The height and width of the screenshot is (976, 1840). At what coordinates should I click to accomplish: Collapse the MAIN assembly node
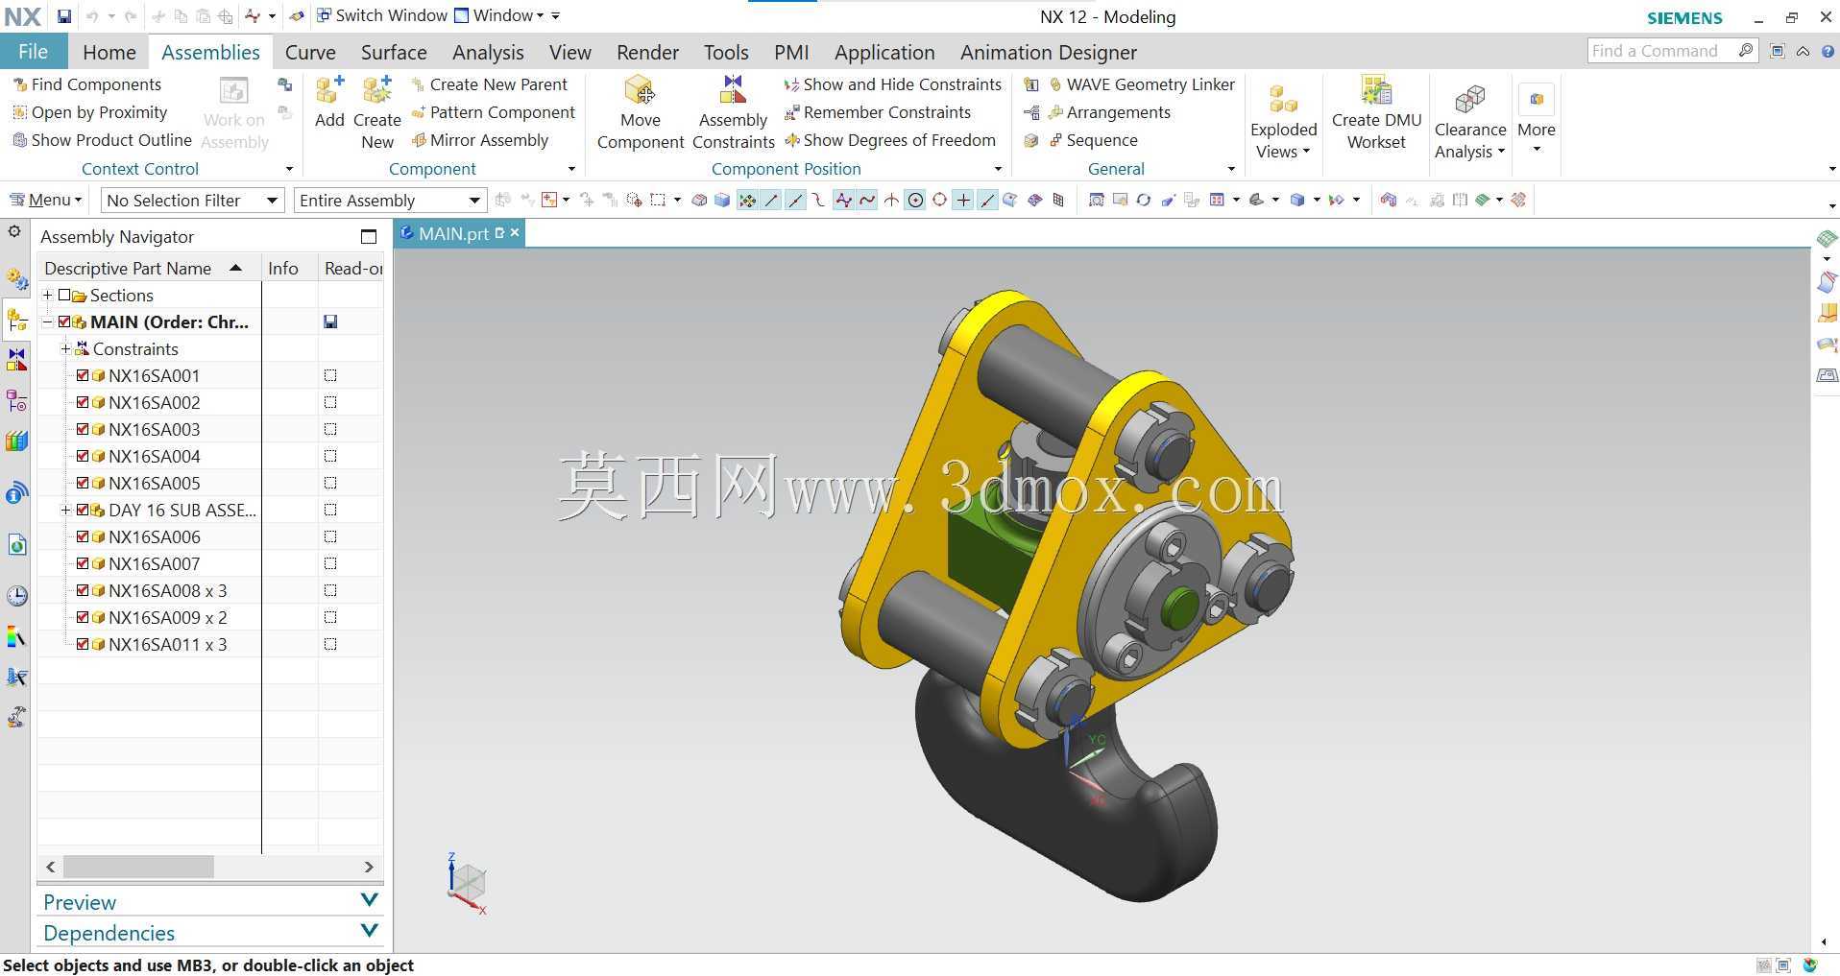47,321
